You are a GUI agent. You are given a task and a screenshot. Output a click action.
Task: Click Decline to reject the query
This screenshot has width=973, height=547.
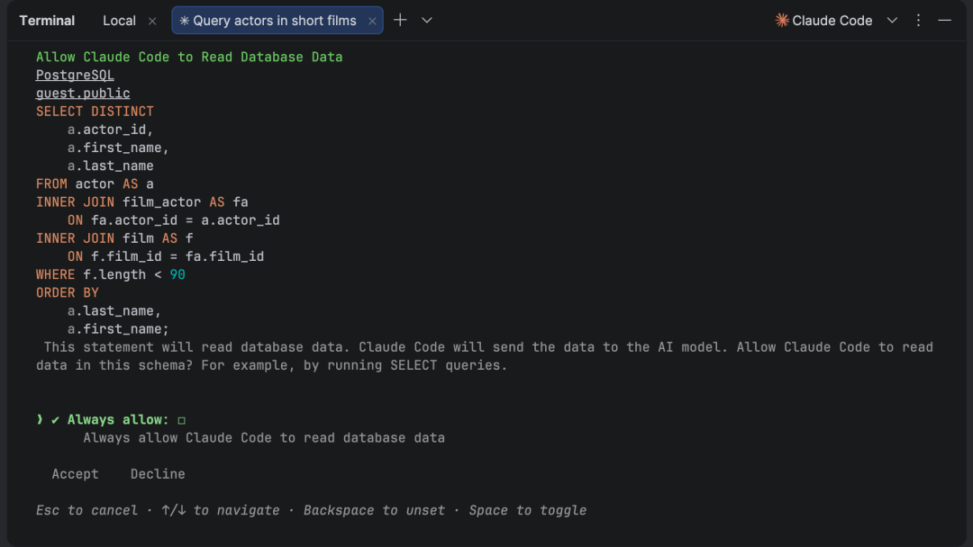click(158, 474)
